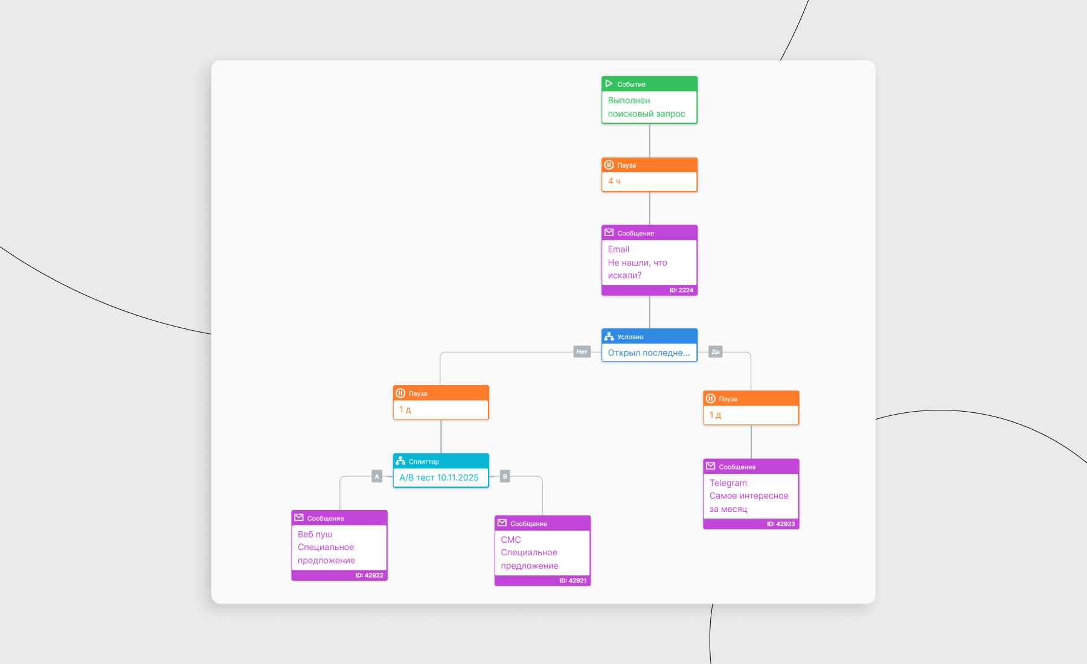Click the envelope icon on the Email message node

pos(609,233)
